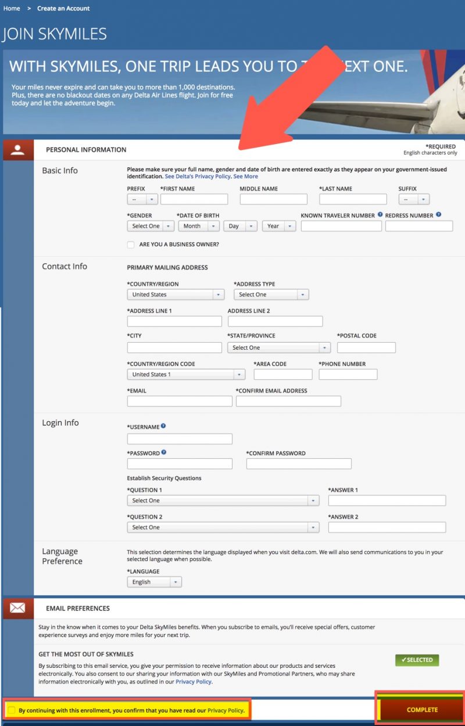Click the Redress Number help icon
Viewport: 465px width, 726px height.
click(x=438, y=214)
